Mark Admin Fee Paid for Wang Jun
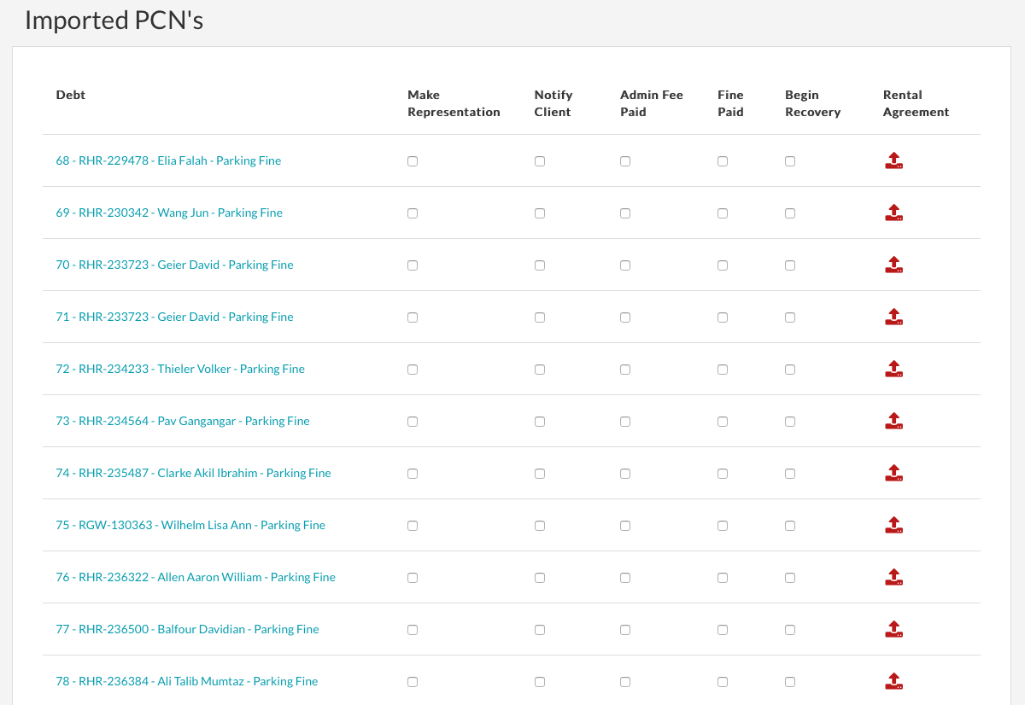The height and width of the screenshot is (705, 1025). tap(625, 213)
